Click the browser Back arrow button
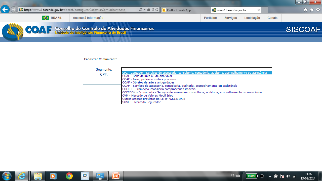322x181 pixels. 5,10
